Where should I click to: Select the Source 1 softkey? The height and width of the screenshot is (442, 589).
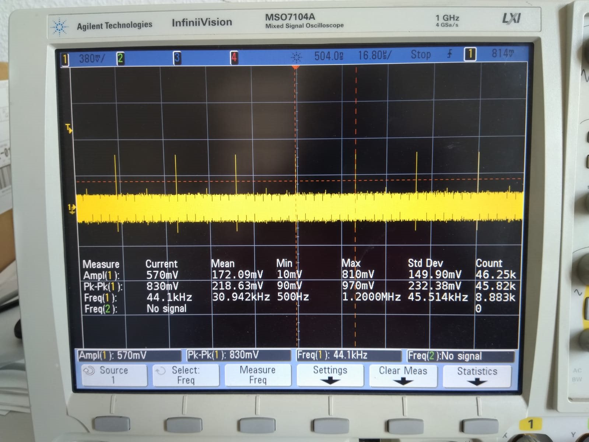[x=114, y=375]
